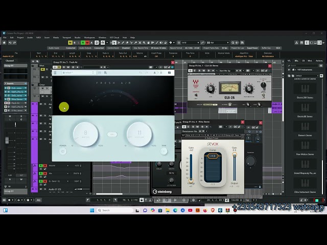The width and height of the screenshot is (327, 245).
Task: Toggle the Fresh Air link button between knobs
Action: pos(112,134)
